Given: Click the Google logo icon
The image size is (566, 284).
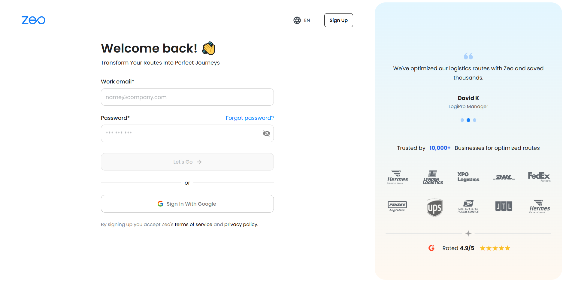Looking at the screenshot, I should [161, 204].
